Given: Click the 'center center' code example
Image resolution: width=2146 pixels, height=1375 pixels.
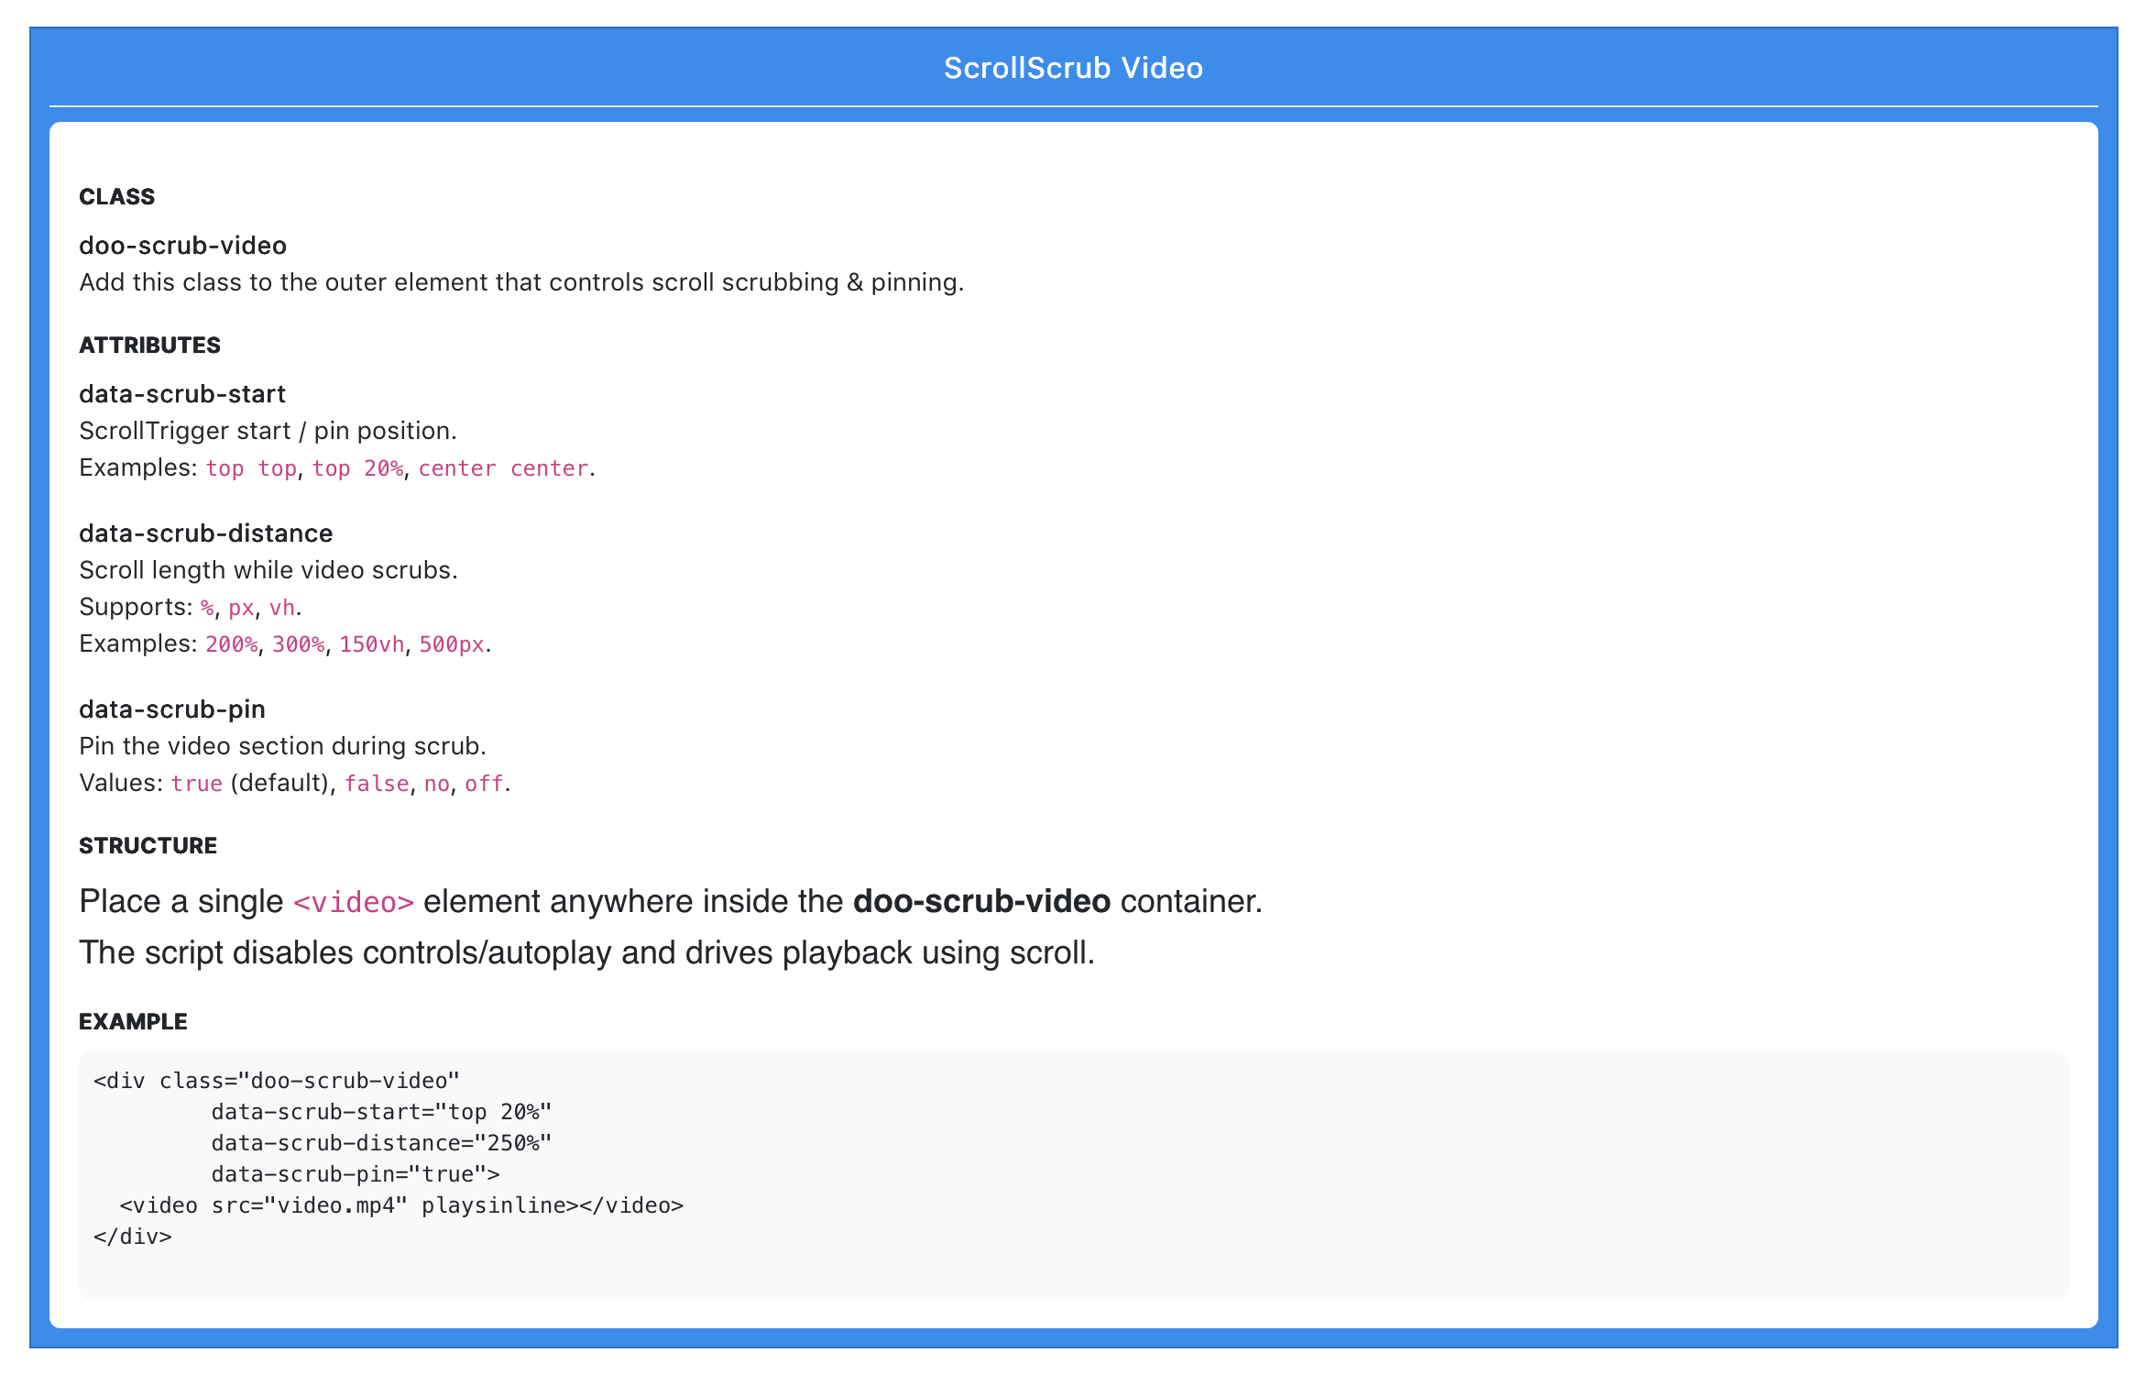Looking at the screenshot, I should 503,468.
